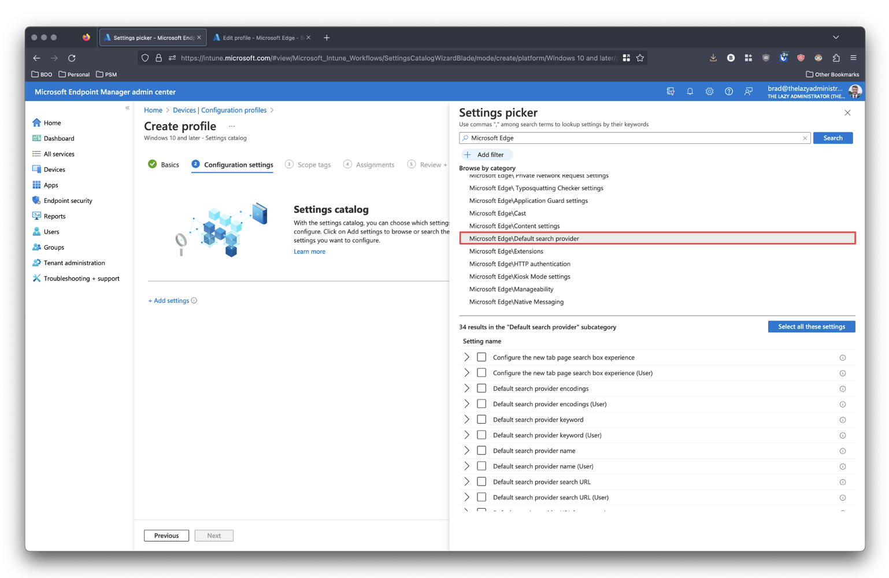Screen dimensions: 889x578
Task: Open Groups in the sidebar
Action: 49,247
